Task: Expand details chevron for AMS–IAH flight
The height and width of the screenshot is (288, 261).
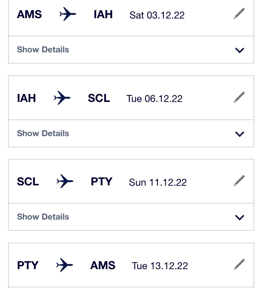Action: 240,50
